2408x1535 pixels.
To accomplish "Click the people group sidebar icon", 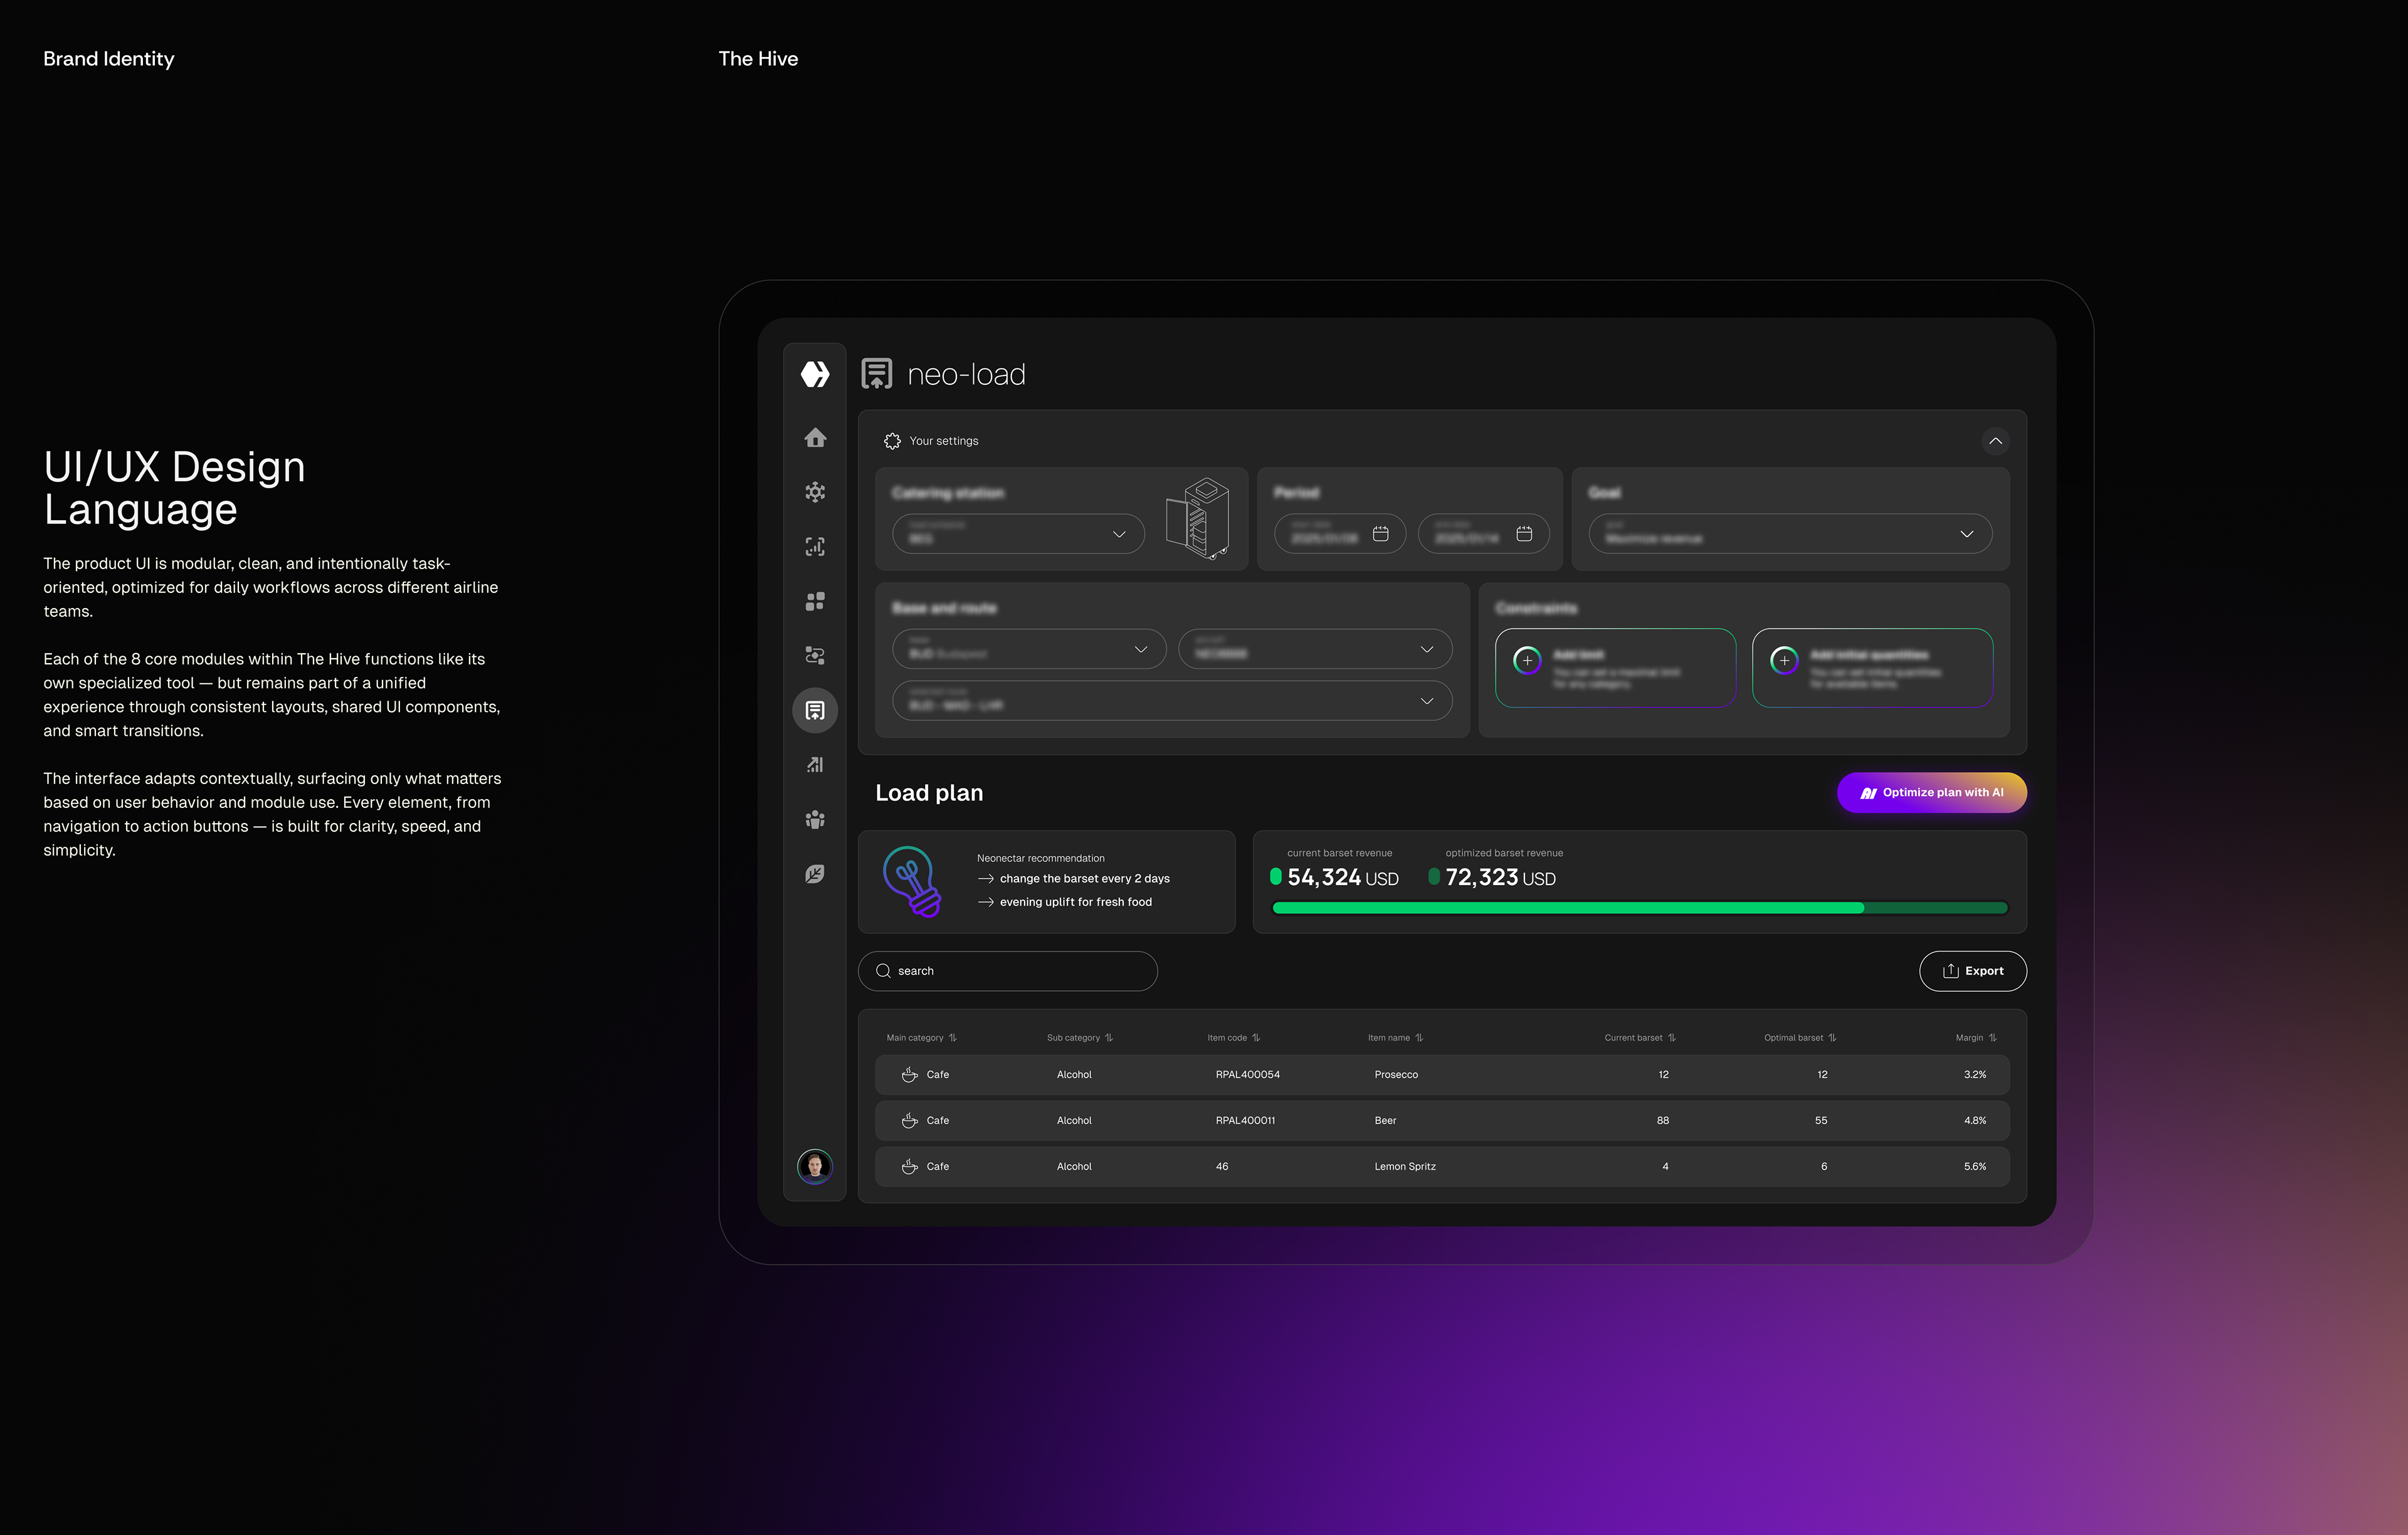I will tap(815, 819).
